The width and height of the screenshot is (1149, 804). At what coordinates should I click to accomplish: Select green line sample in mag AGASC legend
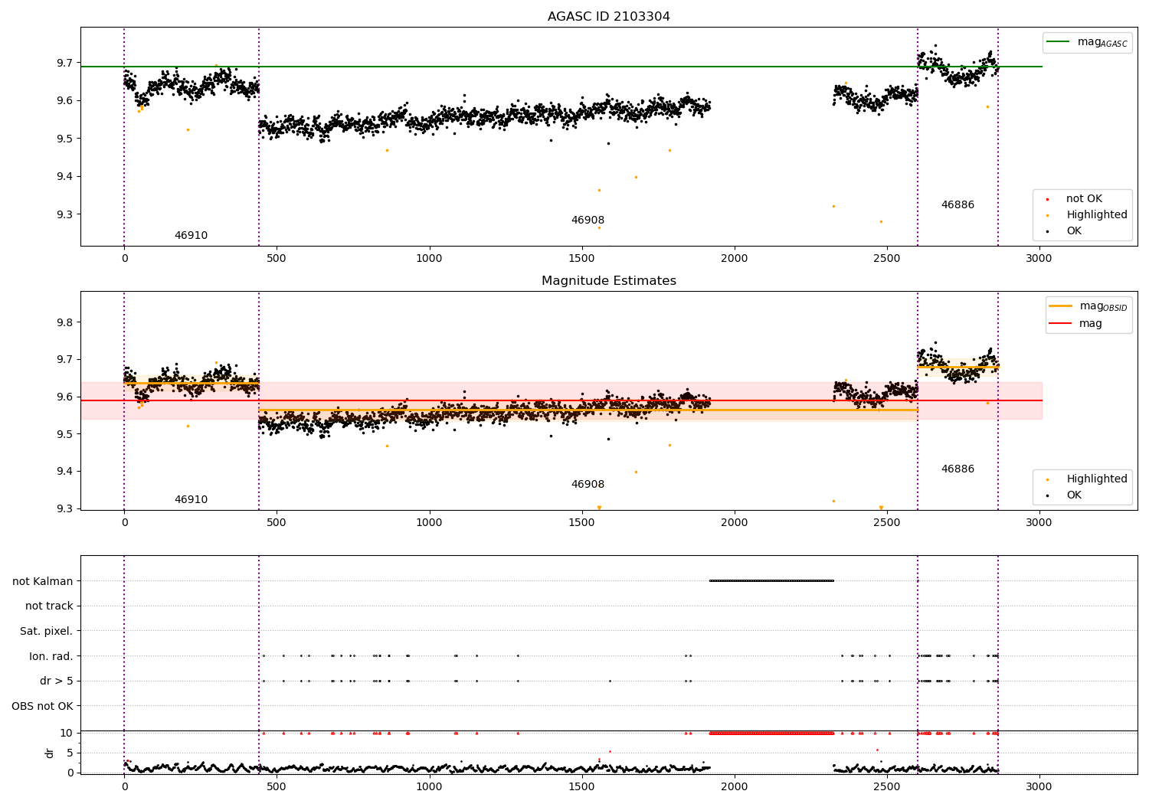[x=1058, y=42]
